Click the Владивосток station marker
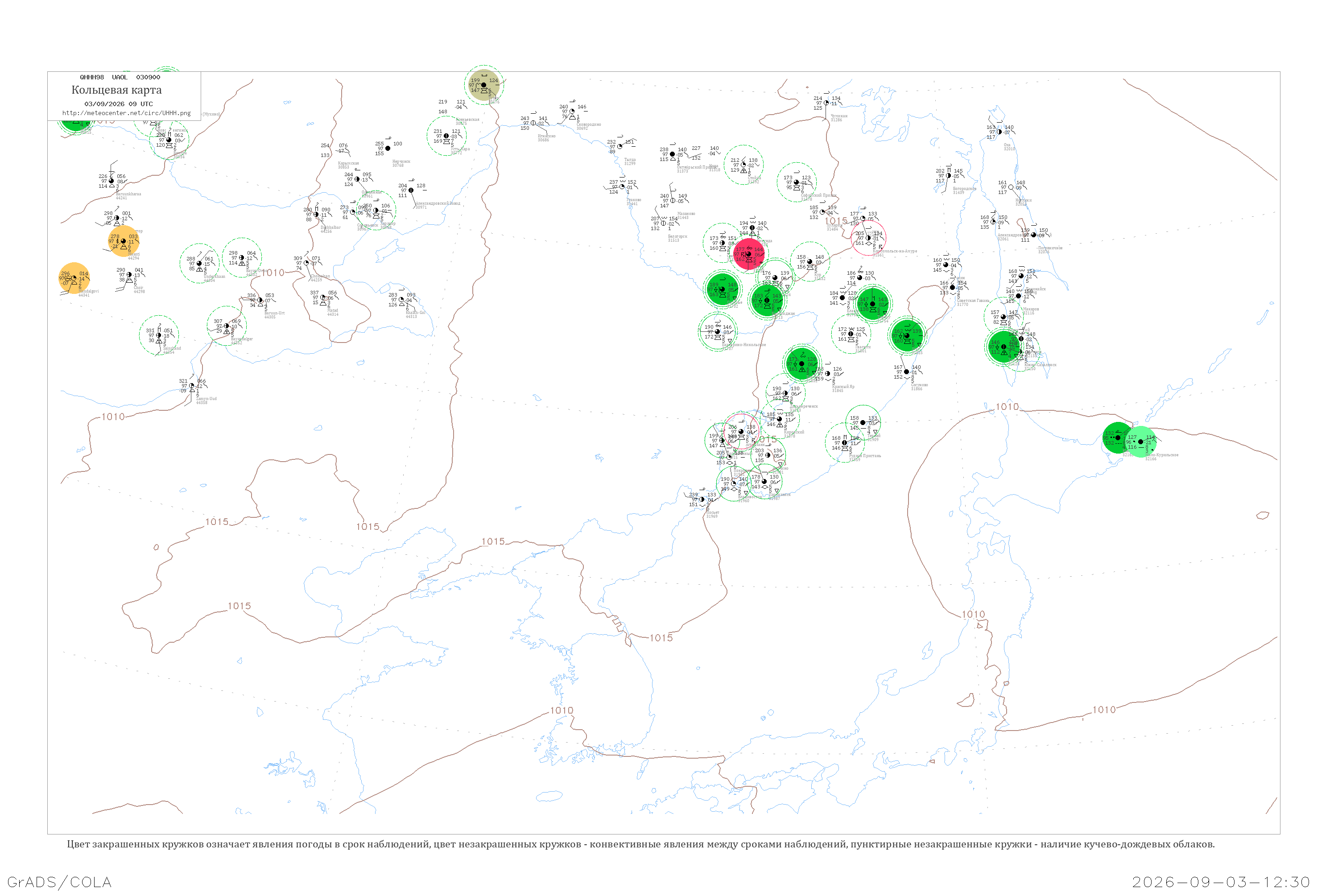Viewport: 1338px width, 892px height. 734,483
